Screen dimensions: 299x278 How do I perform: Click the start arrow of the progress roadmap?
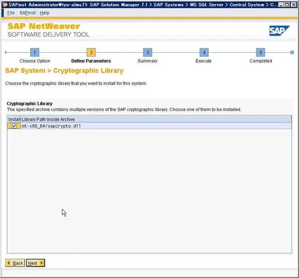pos(6,52)
